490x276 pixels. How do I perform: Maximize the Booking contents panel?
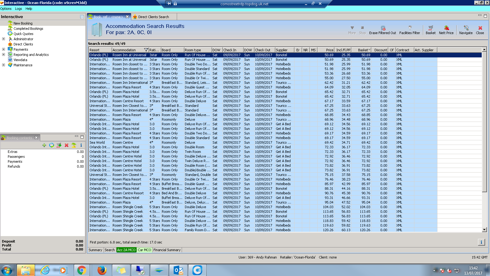coord(82,137)
